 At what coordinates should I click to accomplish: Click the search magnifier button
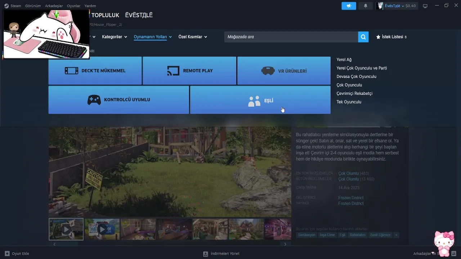(x=363, y=37)
